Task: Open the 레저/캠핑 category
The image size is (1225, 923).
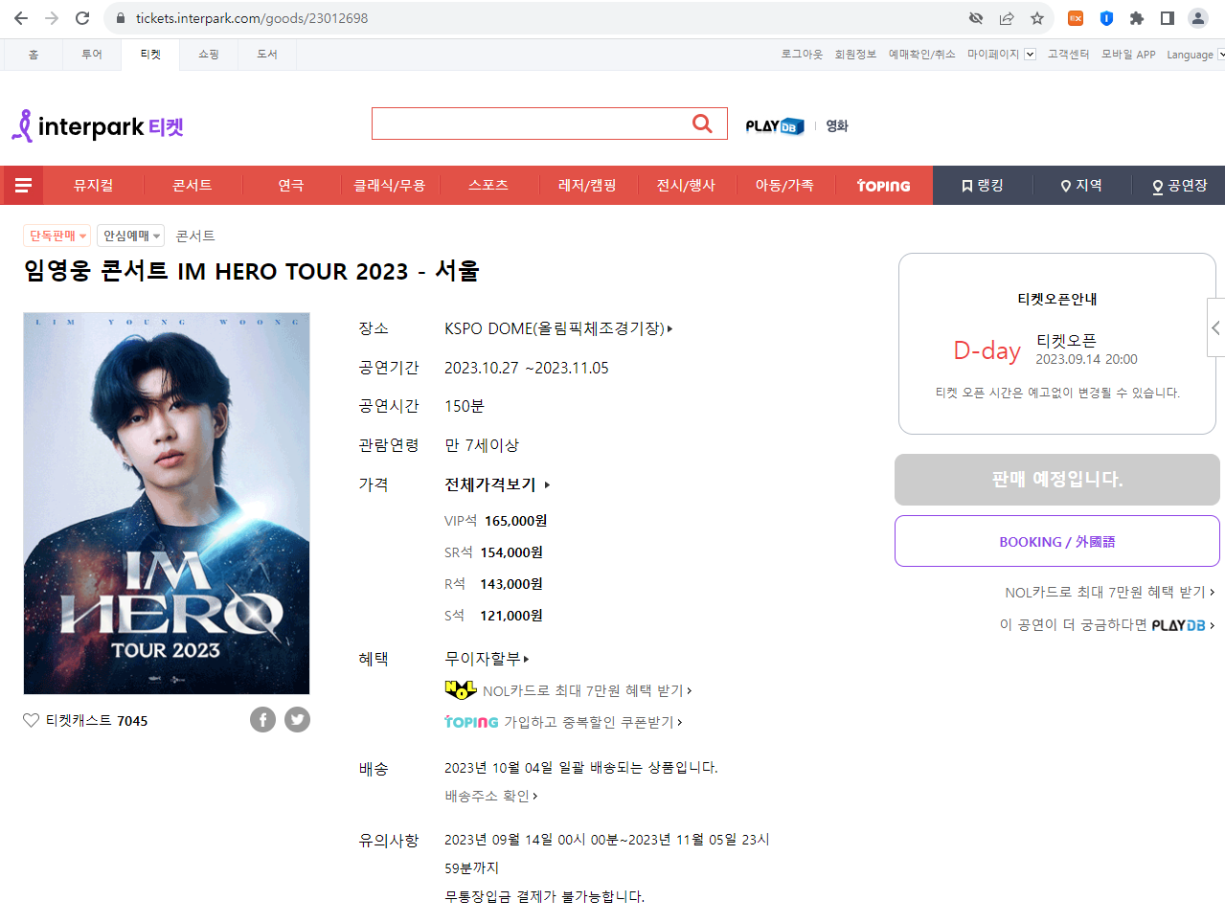Action: (x=587, y=186)
